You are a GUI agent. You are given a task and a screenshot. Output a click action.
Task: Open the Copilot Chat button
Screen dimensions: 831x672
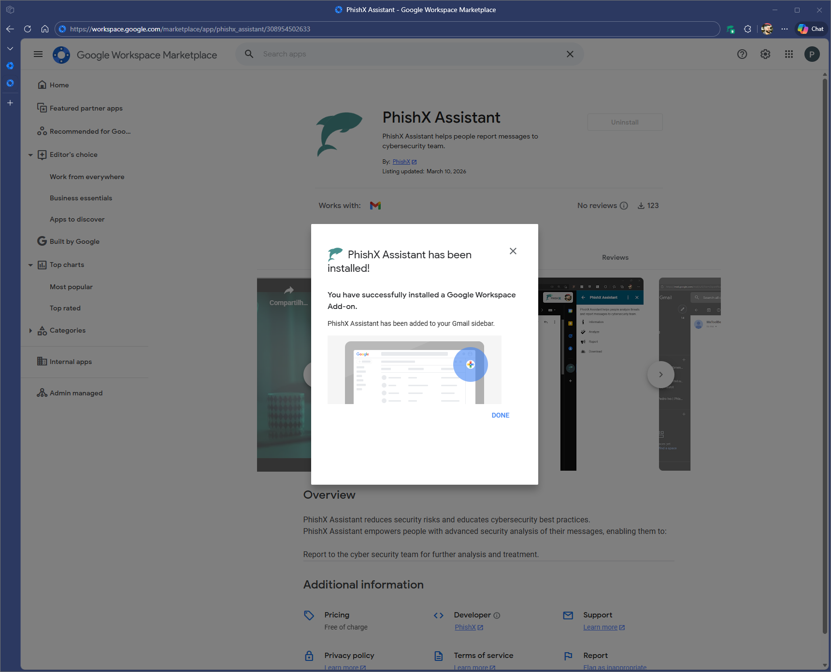pyautogui.click(x=811, y=29)
